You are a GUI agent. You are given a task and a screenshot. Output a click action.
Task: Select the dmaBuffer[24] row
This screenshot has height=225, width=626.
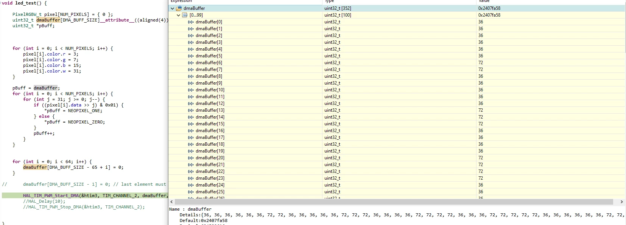[397, 185]
